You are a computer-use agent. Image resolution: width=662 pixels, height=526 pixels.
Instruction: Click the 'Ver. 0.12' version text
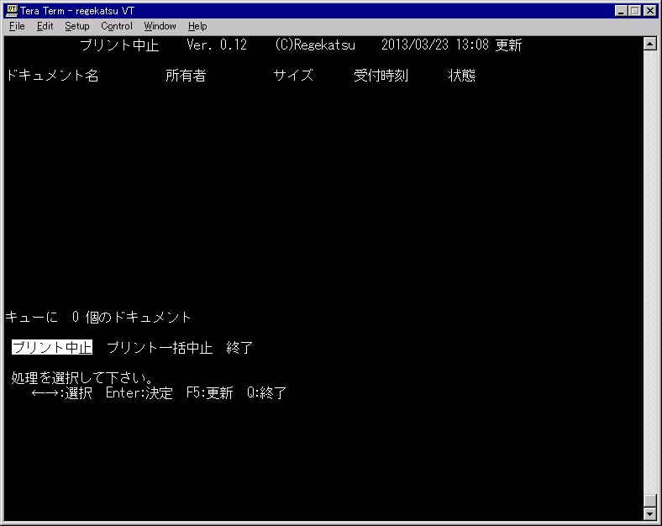217,45
